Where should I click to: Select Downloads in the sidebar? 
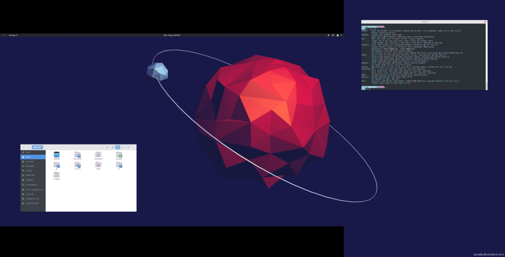[33, 166]
